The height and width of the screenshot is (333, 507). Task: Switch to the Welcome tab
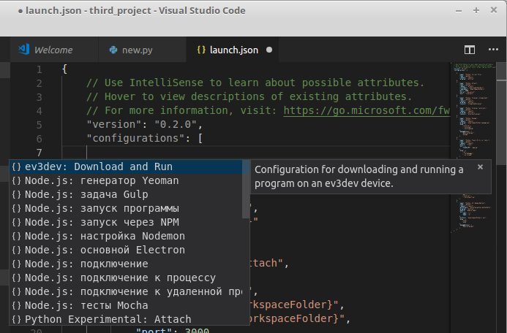click(x=53, y=50)
